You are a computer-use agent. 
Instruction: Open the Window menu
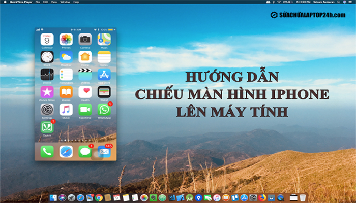65,2
